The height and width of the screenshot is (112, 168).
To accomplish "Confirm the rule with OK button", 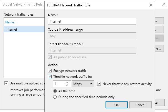I will point(117,105).
